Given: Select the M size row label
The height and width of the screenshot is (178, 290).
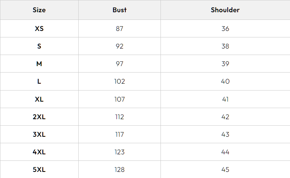Looking at the screenshot, I should [x=39, y=64].
